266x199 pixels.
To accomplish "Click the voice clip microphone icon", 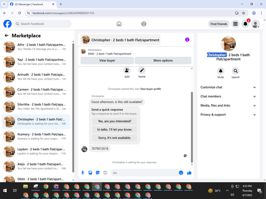I will (x=82, y=172).
